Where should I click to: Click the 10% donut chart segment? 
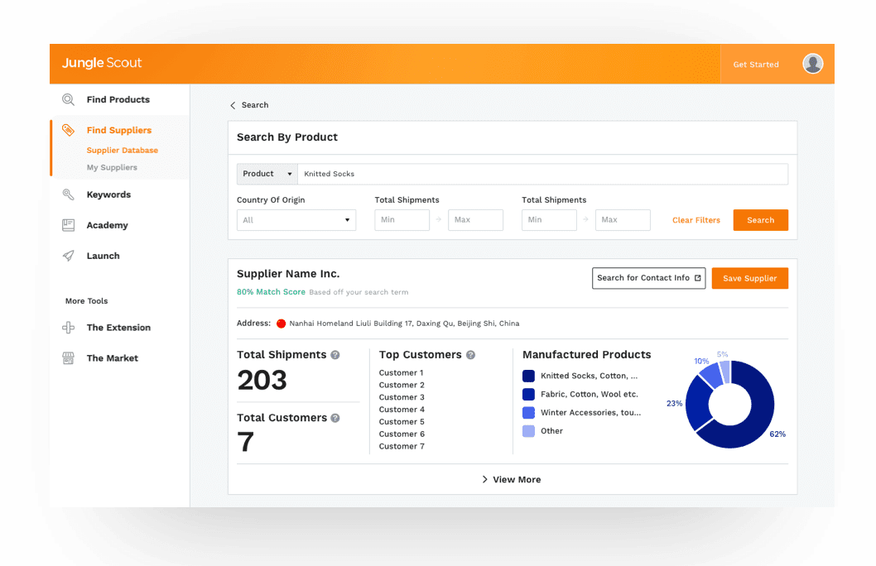(x=712, y=375)
